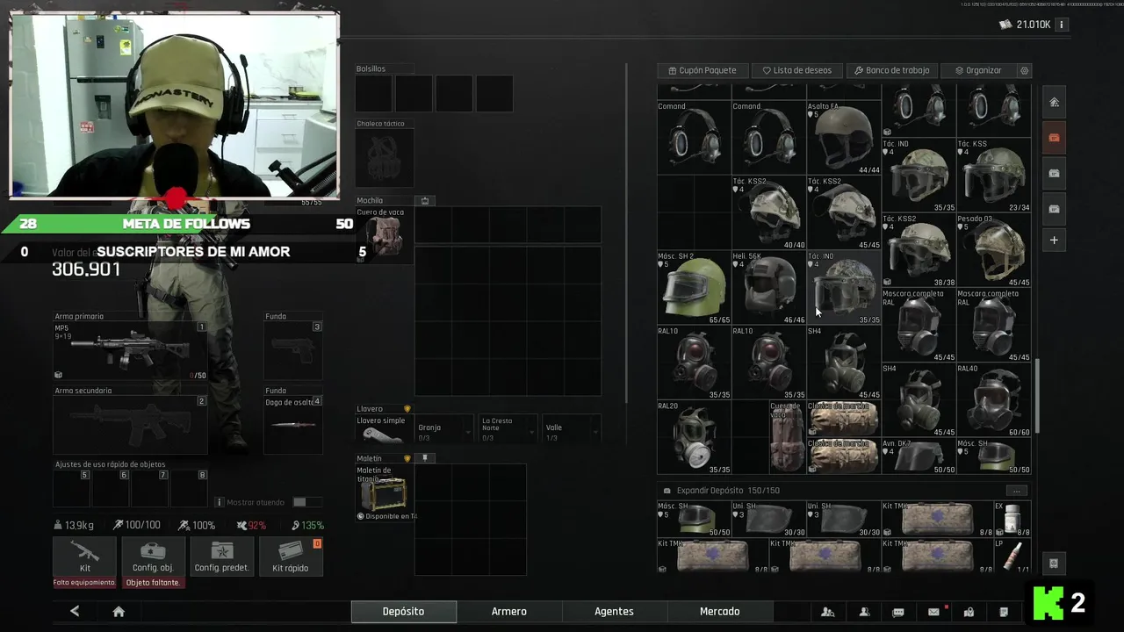Viewport: 1124px width, 632px height.
Task: Select the empty secondary weapon slot 2
Action: pyautogui.click(x=130, y=425)
